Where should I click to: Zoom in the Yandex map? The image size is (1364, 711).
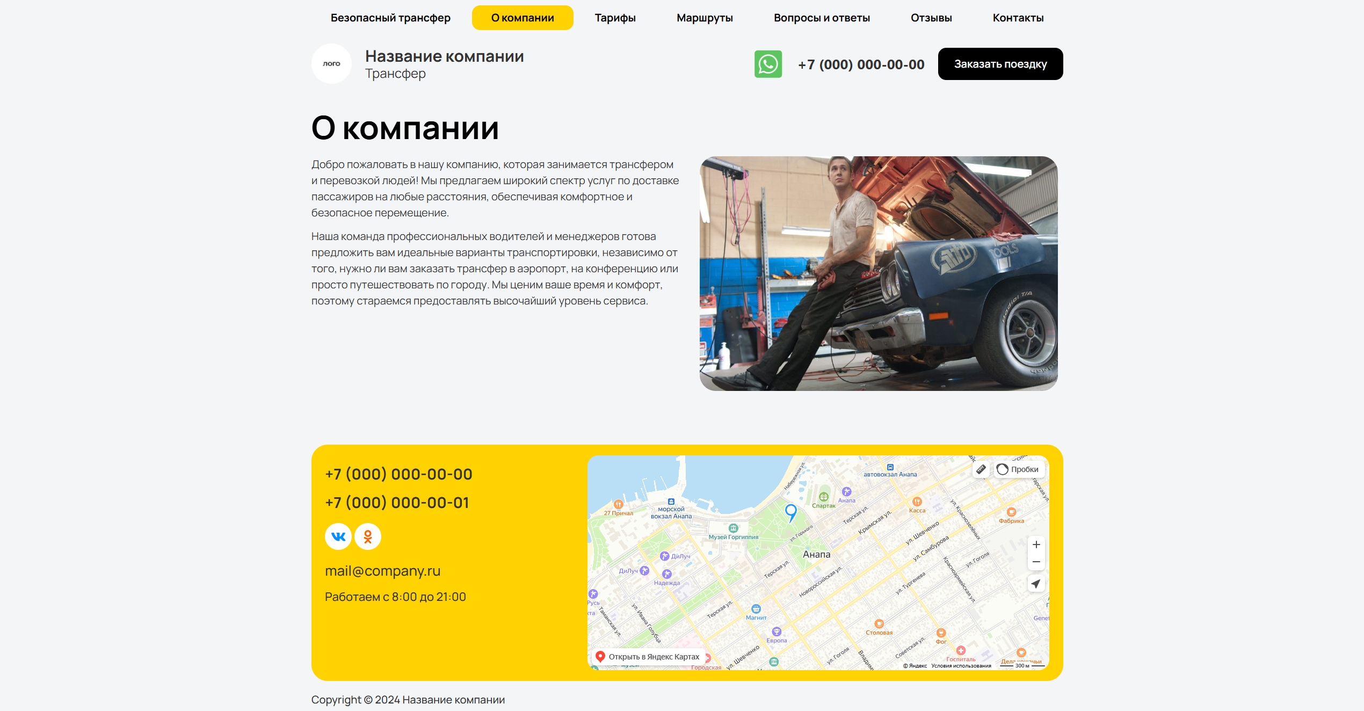pos(1036,545)
